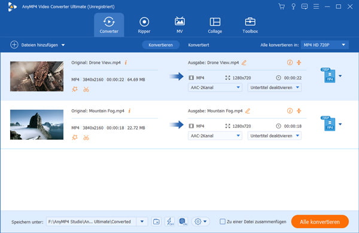Viewport: 359px width, 233px height.
Task: Click the 64.69 MB file size text
Action: tap(136, 79)
